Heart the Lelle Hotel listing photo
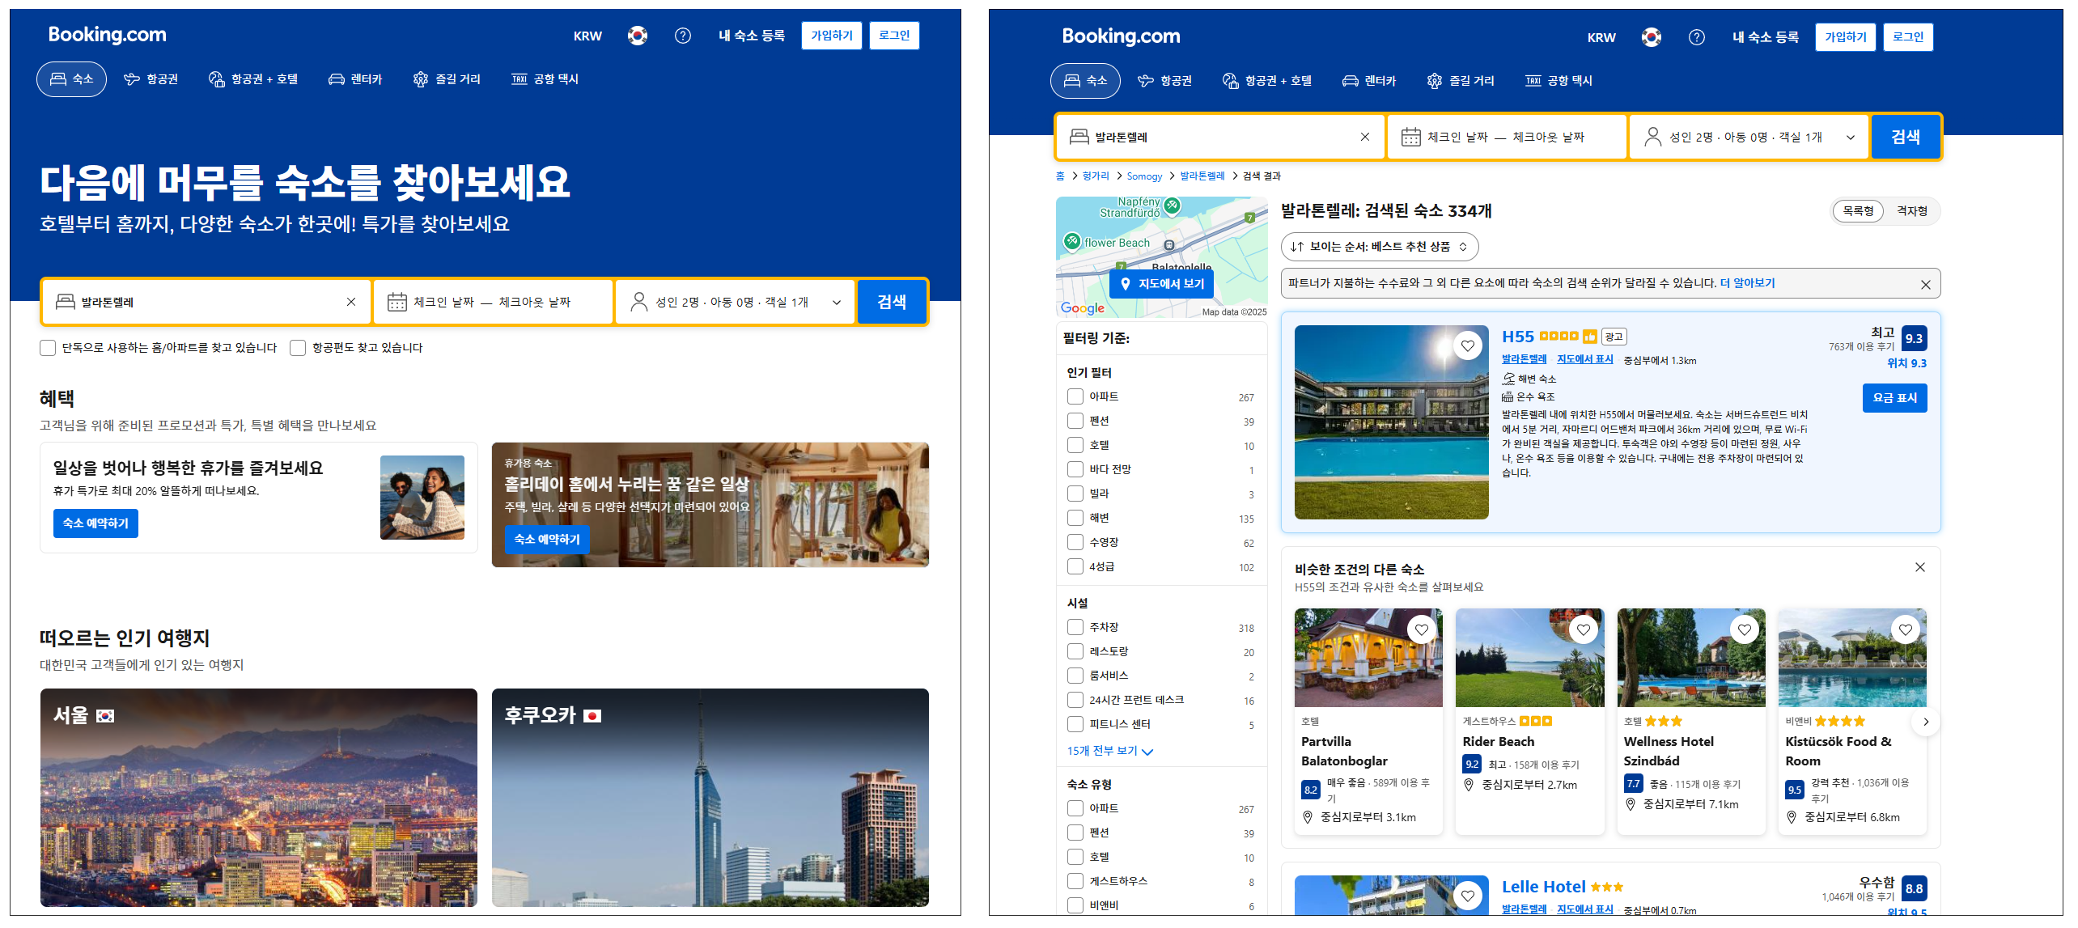The width and height of the screenshot is (2078, 928). pyautogui.click(x=1467, y=896)
